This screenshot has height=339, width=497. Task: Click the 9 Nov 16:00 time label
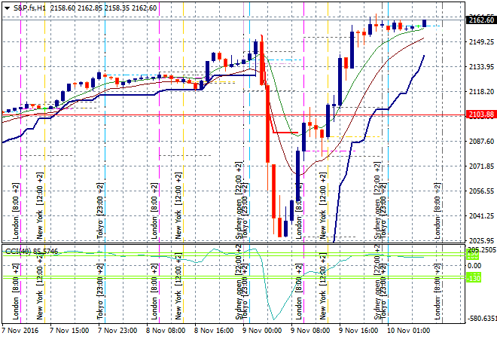(x=358, y=331)
